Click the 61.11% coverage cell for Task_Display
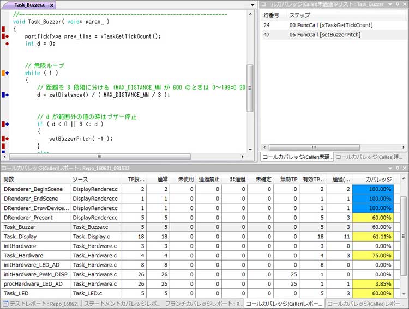The height and width of the screenshot is (309, 409). tap(373, 236)
